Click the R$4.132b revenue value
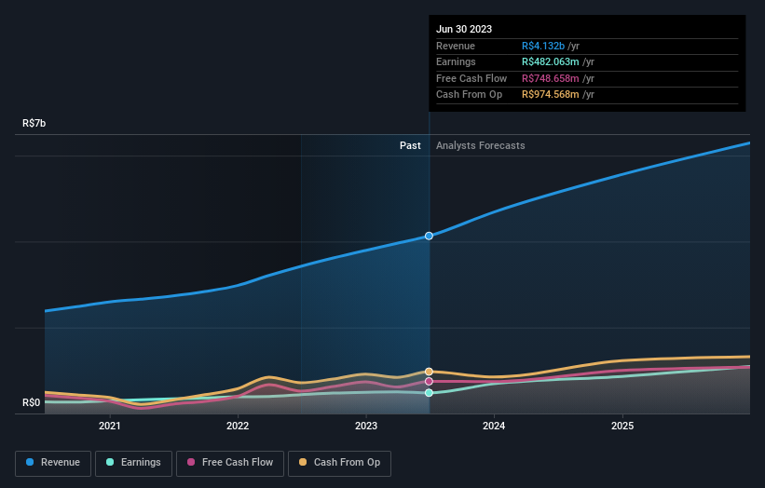 pos(543,46)
